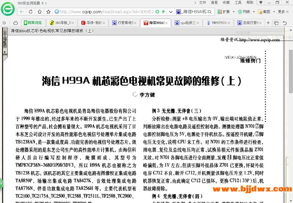
Task: Click author name 李方健
Action: tap(147, 95)
